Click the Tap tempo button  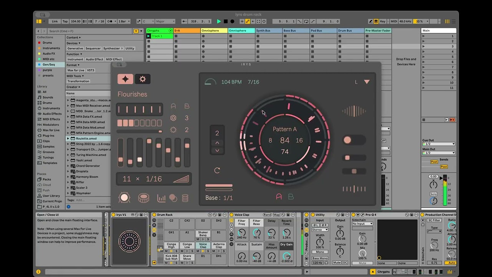pos(65,22)
